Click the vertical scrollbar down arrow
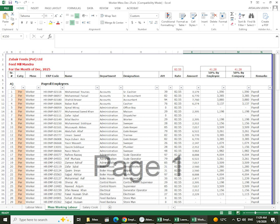 coord(278,203)
